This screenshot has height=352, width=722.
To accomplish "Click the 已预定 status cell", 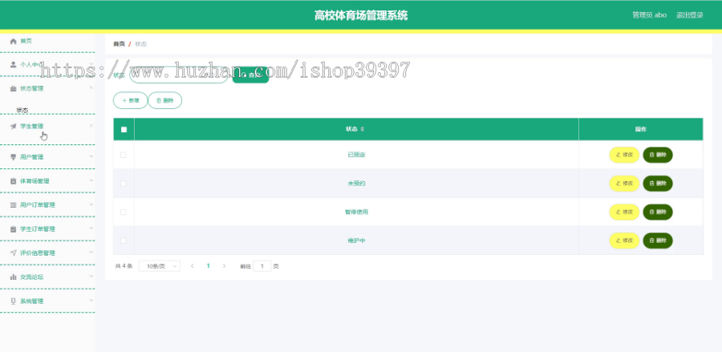I will tap(356, 155).
